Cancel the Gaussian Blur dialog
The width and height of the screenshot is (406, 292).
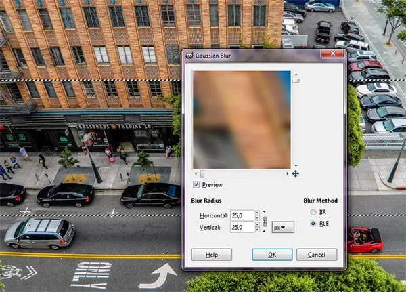tap(317, 255)
